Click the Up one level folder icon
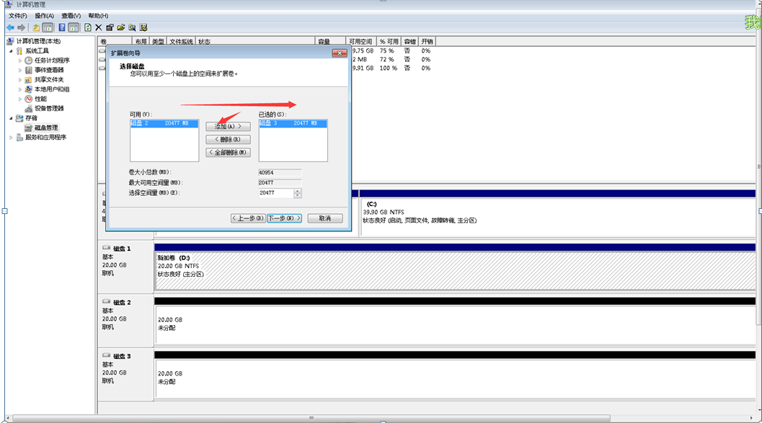The image size is (762, 423). (36, 27)
